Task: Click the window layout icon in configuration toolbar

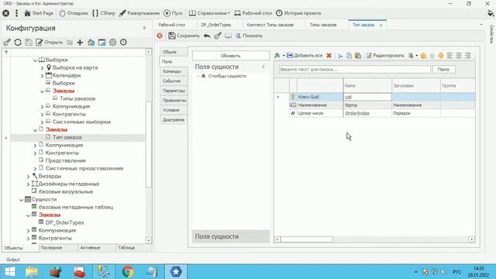Action: click(x=102, y=43)
